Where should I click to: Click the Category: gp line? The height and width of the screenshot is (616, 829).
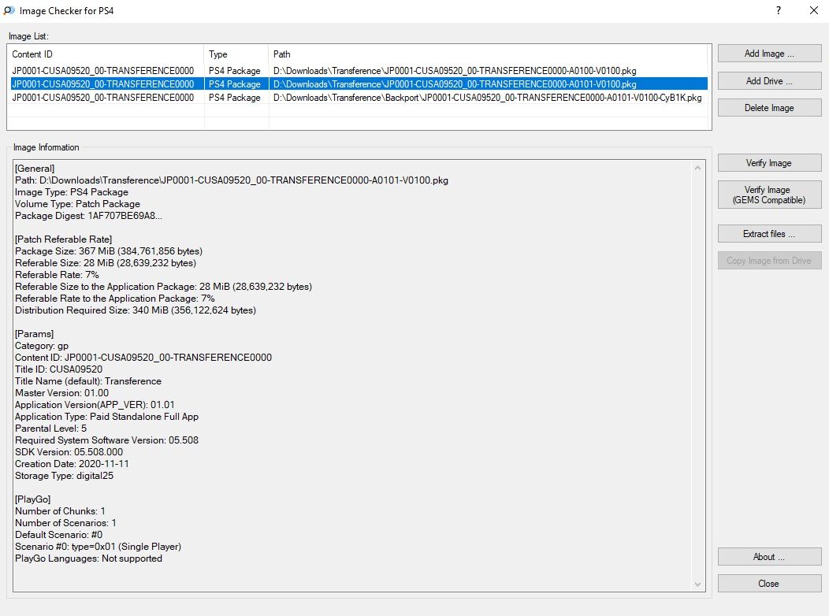(42, 346)
